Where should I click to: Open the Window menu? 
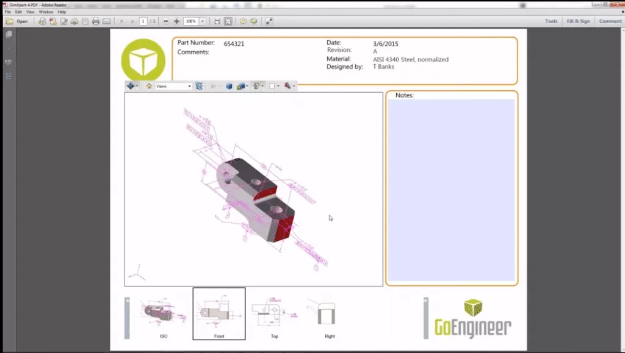click(46, 12)
